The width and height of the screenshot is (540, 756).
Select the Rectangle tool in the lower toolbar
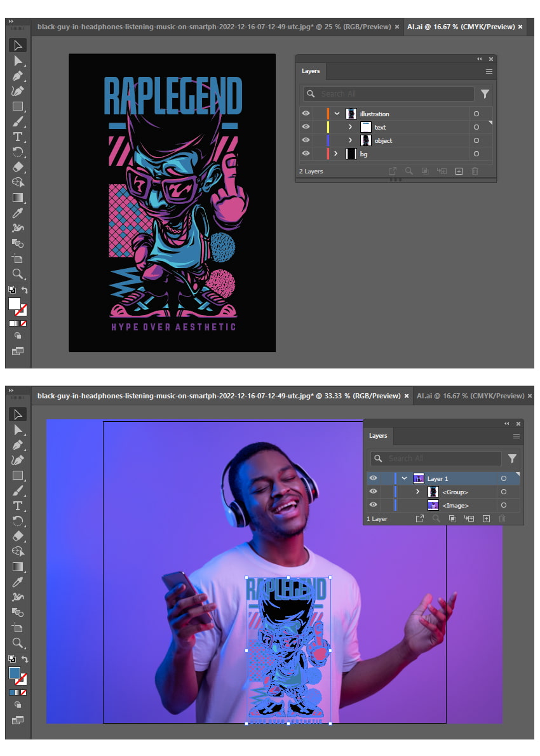coord(18,475)
